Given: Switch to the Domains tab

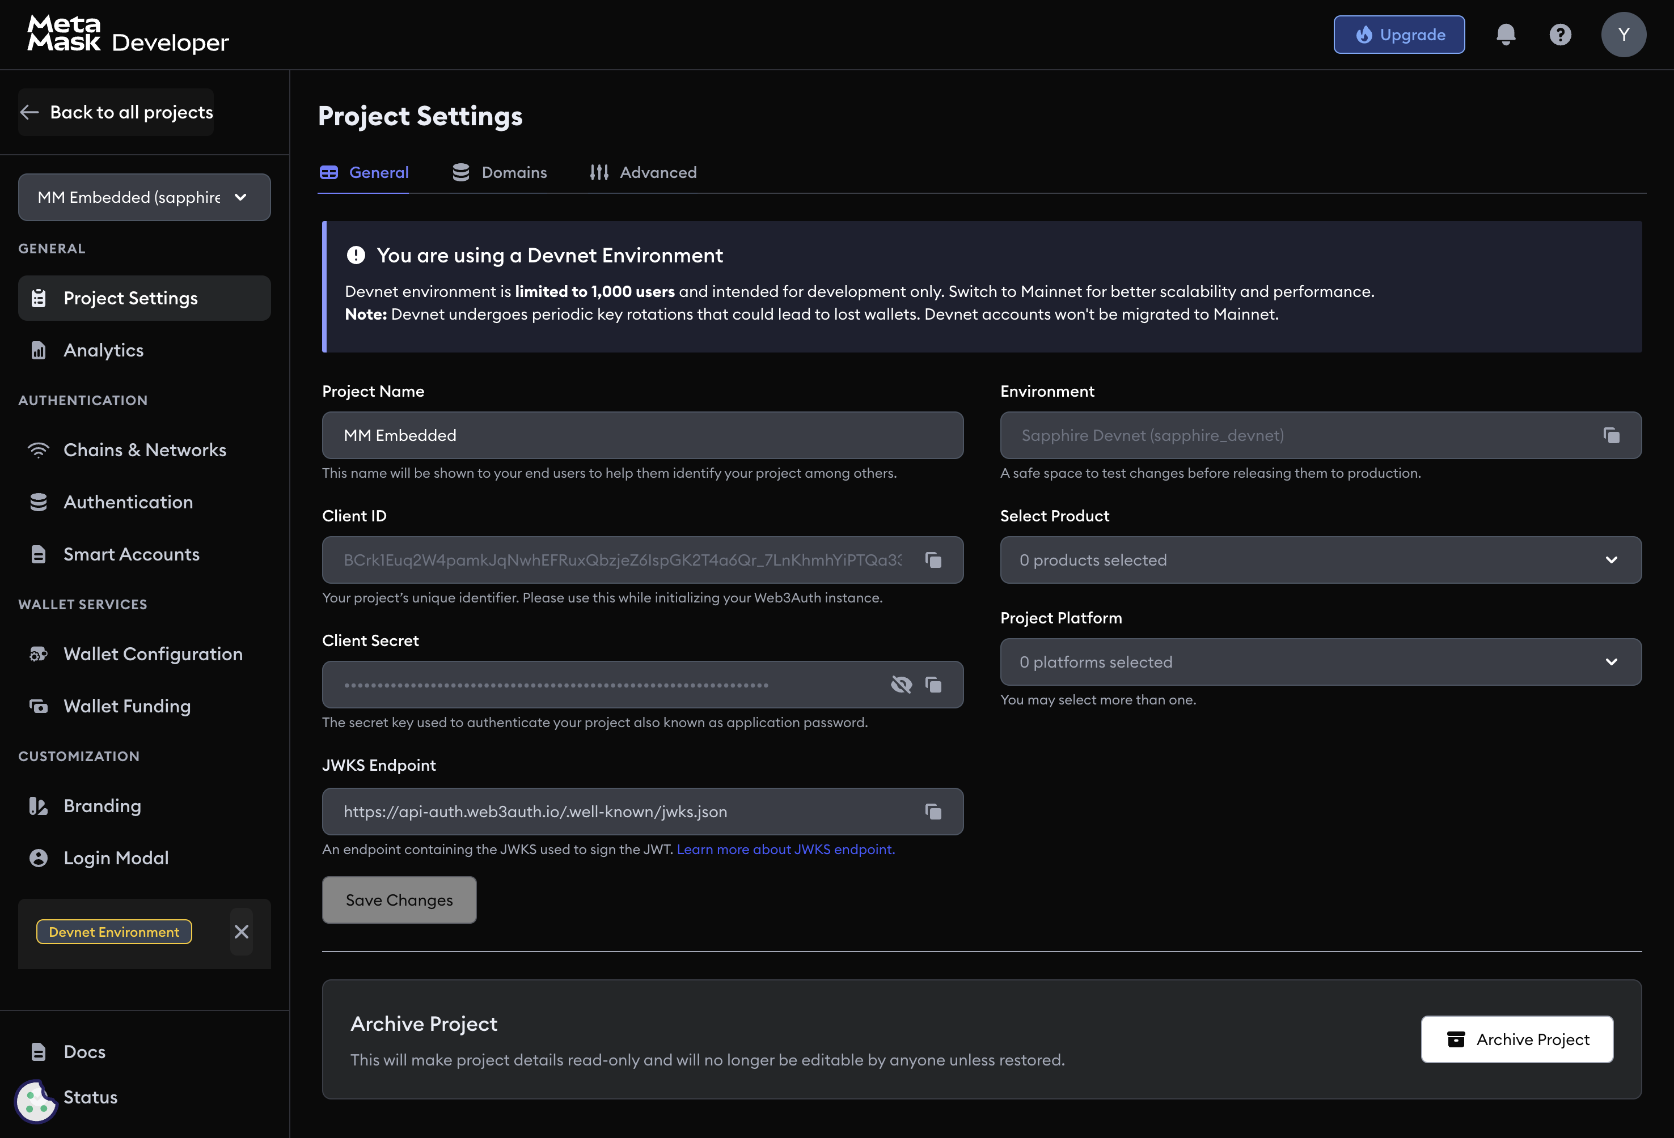Looking at the screenshot, I should 499,172.
